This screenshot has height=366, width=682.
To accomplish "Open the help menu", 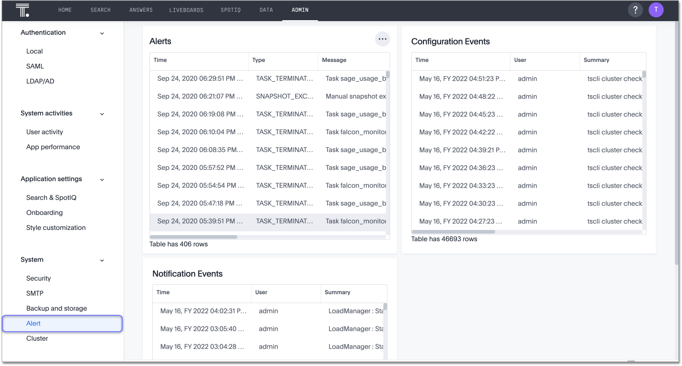I will 635,9.
